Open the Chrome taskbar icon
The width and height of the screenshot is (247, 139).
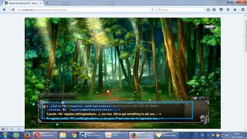coord(74,136)
